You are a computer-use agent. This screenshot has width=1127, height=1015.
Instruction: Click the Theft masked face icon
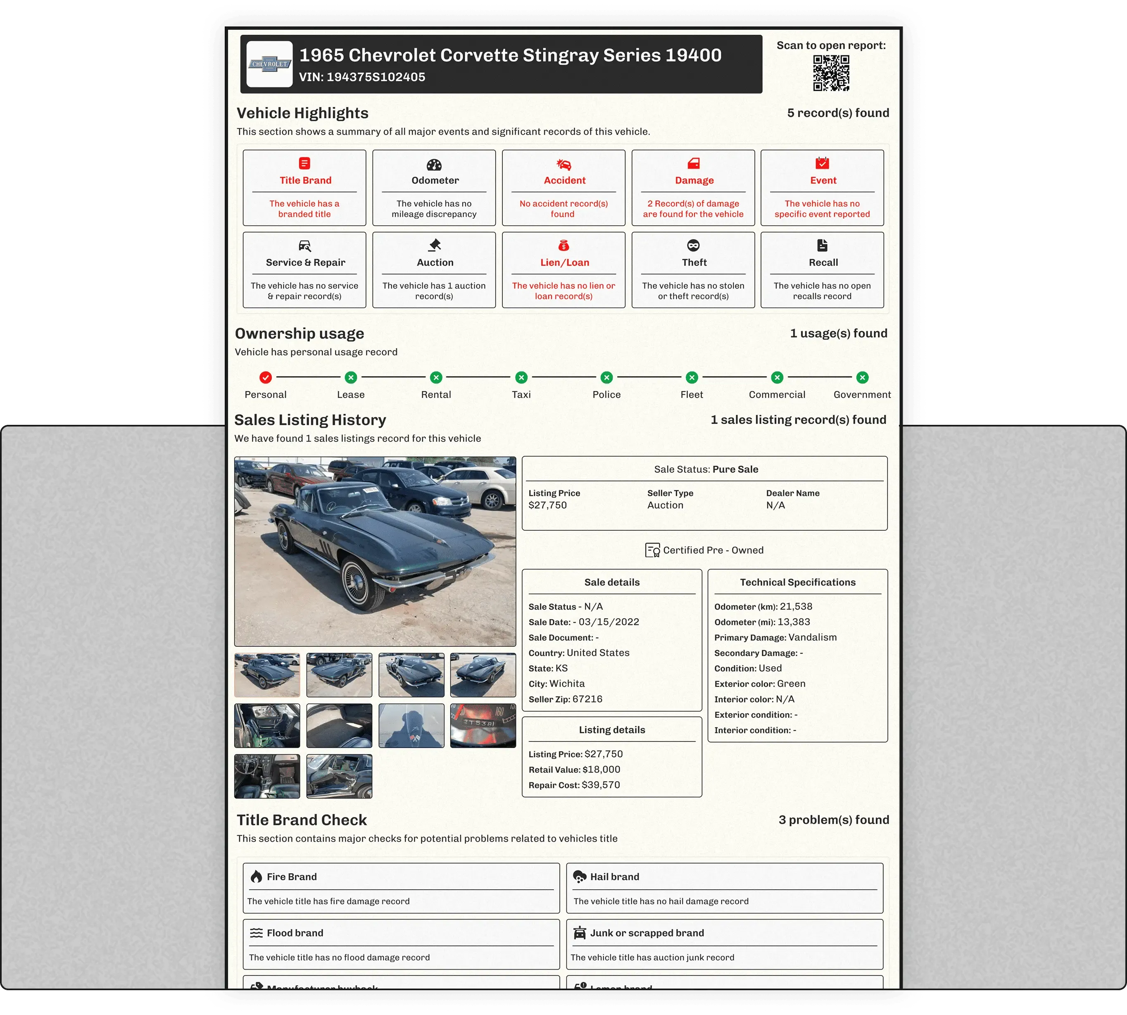point(693,245)
